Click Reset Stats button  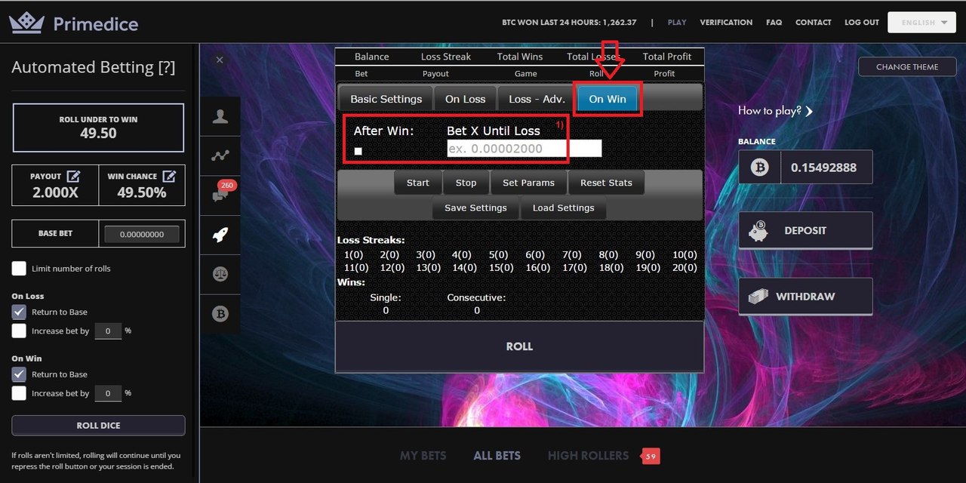(x=606, y=183)
